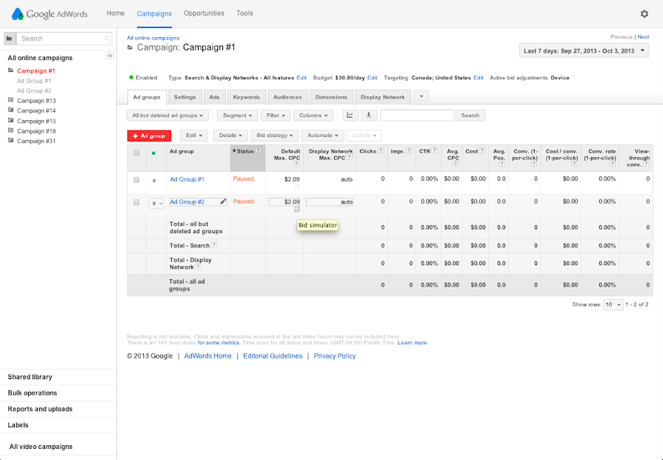Click the folder icon beside sidebar search
The height and width of the screenshot is (460, 663).
pyautogui.click(x=9, y=39)
